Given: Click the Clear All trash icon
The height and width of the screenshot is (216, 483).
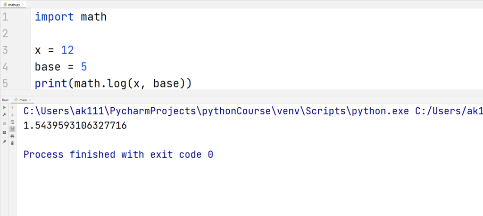Looking at the screenshot, I should (x=12, y=143).
